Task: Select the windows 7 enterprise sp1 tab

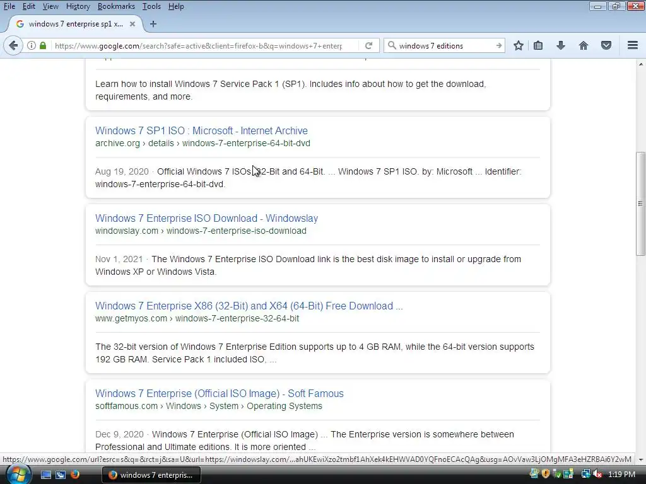Action: pyautogui.click(x=76, y=24)
